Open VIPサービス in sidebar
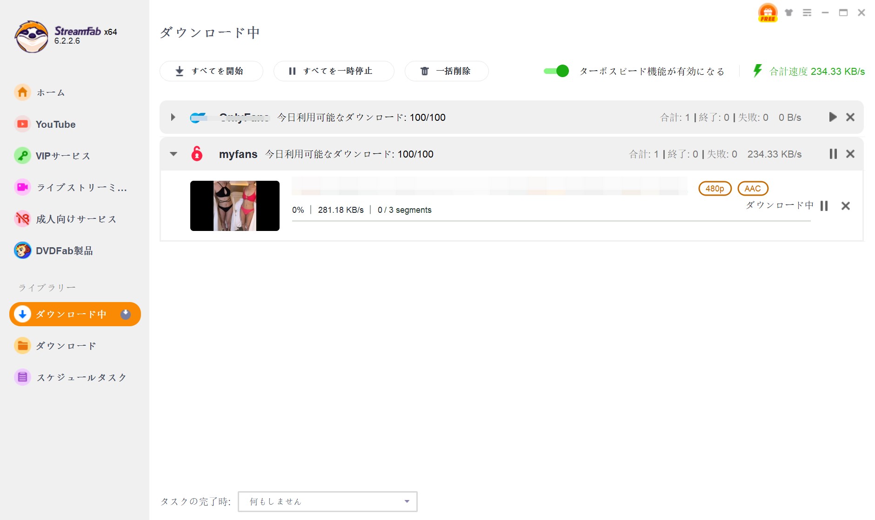Image resolution: width=875 pixels, height=520 pixels. (52, 156)
